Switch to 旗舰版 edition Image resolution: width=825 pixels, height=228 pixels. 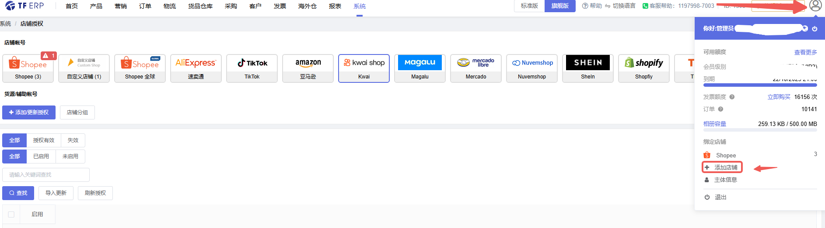click(x=560, y=6)
